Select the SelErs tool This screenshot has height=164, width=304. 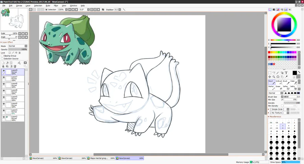point(293,88)
